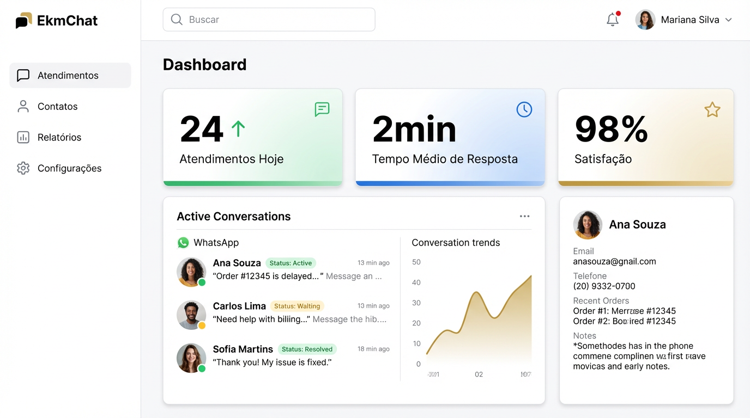The width and height of the screenshot is (750, 418).
Task: Click Ana Souza name in contact panel
Action: pyautogui.click(x=637, y=225)
